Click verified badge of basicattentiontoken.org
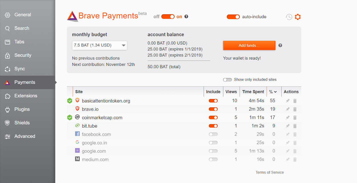 (x=69, y=101)
